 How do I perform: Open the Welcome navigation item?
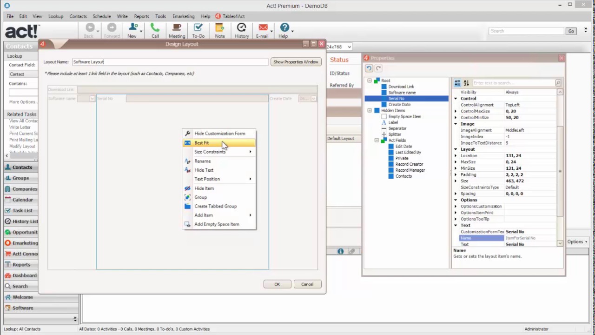pyautogui.click(x=41, y=297)
